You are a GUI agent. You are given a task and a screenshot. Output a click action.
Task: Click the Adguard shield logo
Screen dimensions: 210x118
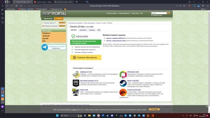(x=73, y=36)
